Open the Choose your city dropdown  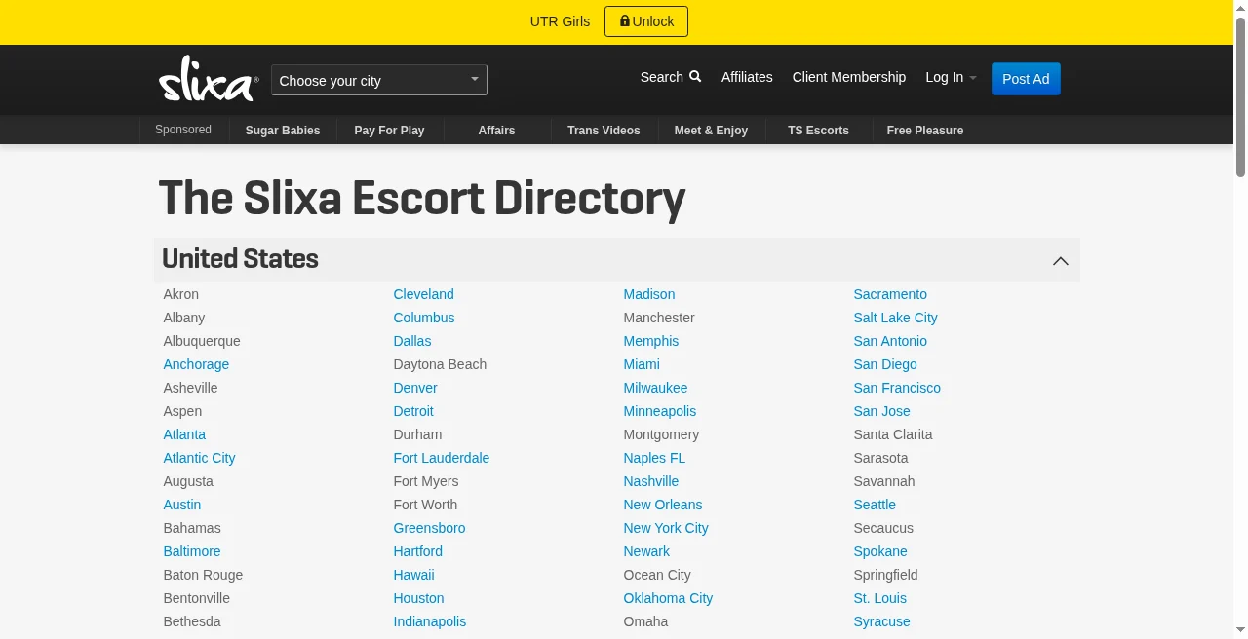379,80
